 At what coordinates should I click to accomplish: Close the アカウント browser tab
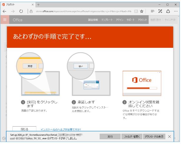33,5
